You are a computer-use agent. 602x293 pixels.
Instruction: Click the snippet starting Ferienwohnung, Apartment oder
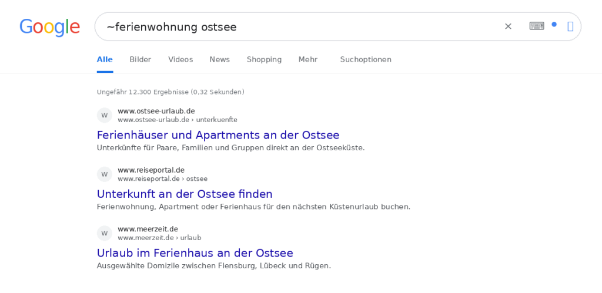(253, 207)
